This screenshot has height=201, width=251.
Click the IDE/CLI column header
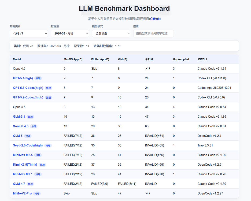(202, 59)
